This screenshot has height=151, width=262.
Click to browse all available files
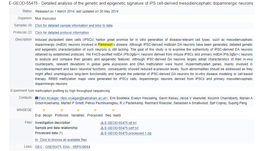tap(63, 140)
